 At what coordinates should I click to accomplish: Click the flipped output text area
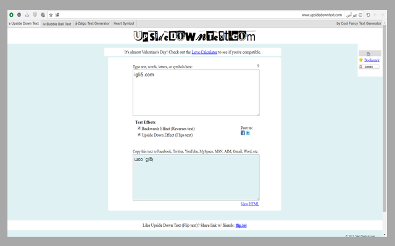[196, 177]
